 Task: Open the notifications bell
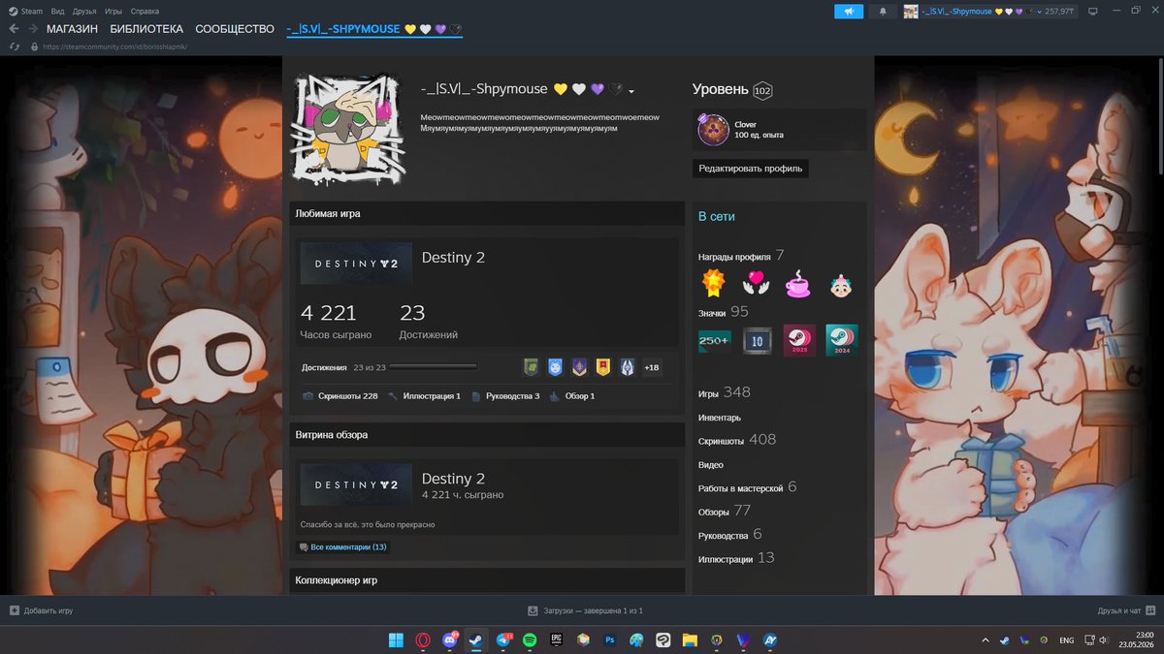click(x=882, y=12)
